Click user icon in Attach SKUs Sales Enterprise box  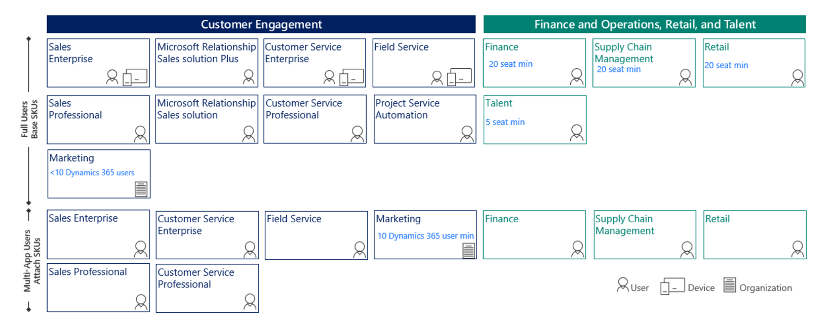[x=141, y=249]
